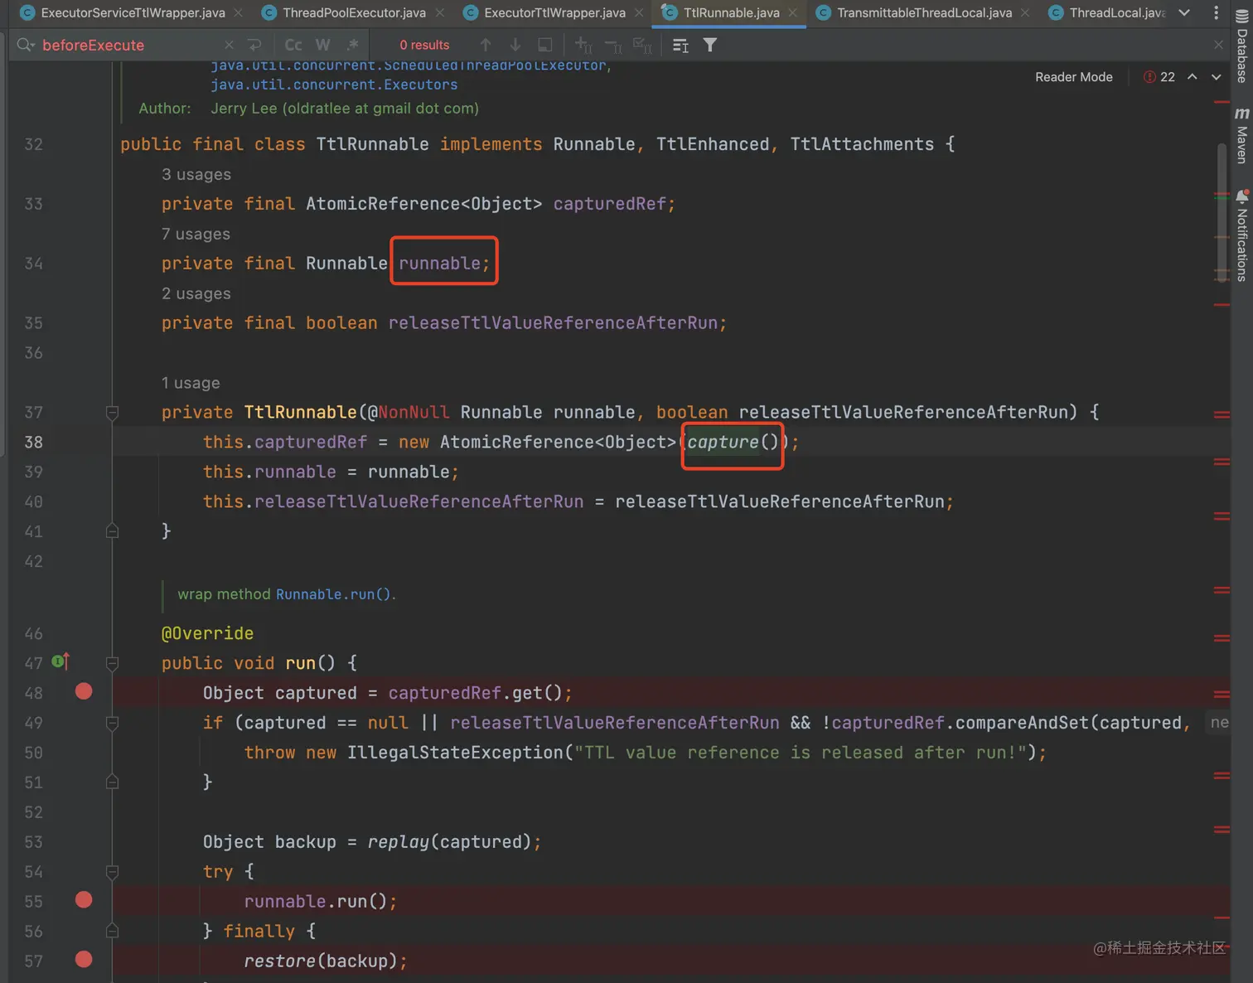Image resolution: width=1253 pixels, height=983 pixels.
Task: Click the @Override annotation on line 46
Action: point(207,633)
